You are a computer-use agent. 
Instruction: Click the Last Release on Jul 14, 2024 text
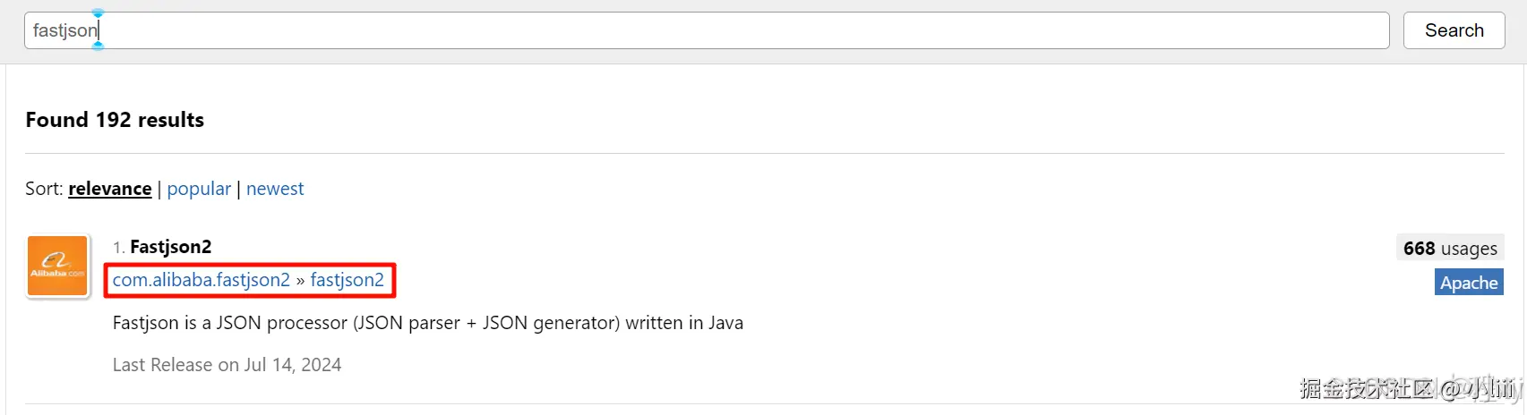(227, 365)
